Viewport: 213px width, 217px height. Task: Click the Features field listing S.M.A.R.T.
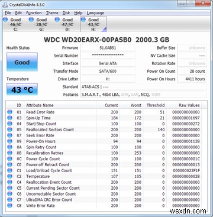click(x=143, y=95)
